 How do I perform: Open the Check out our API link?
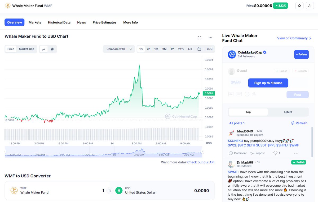click(201, 162)
